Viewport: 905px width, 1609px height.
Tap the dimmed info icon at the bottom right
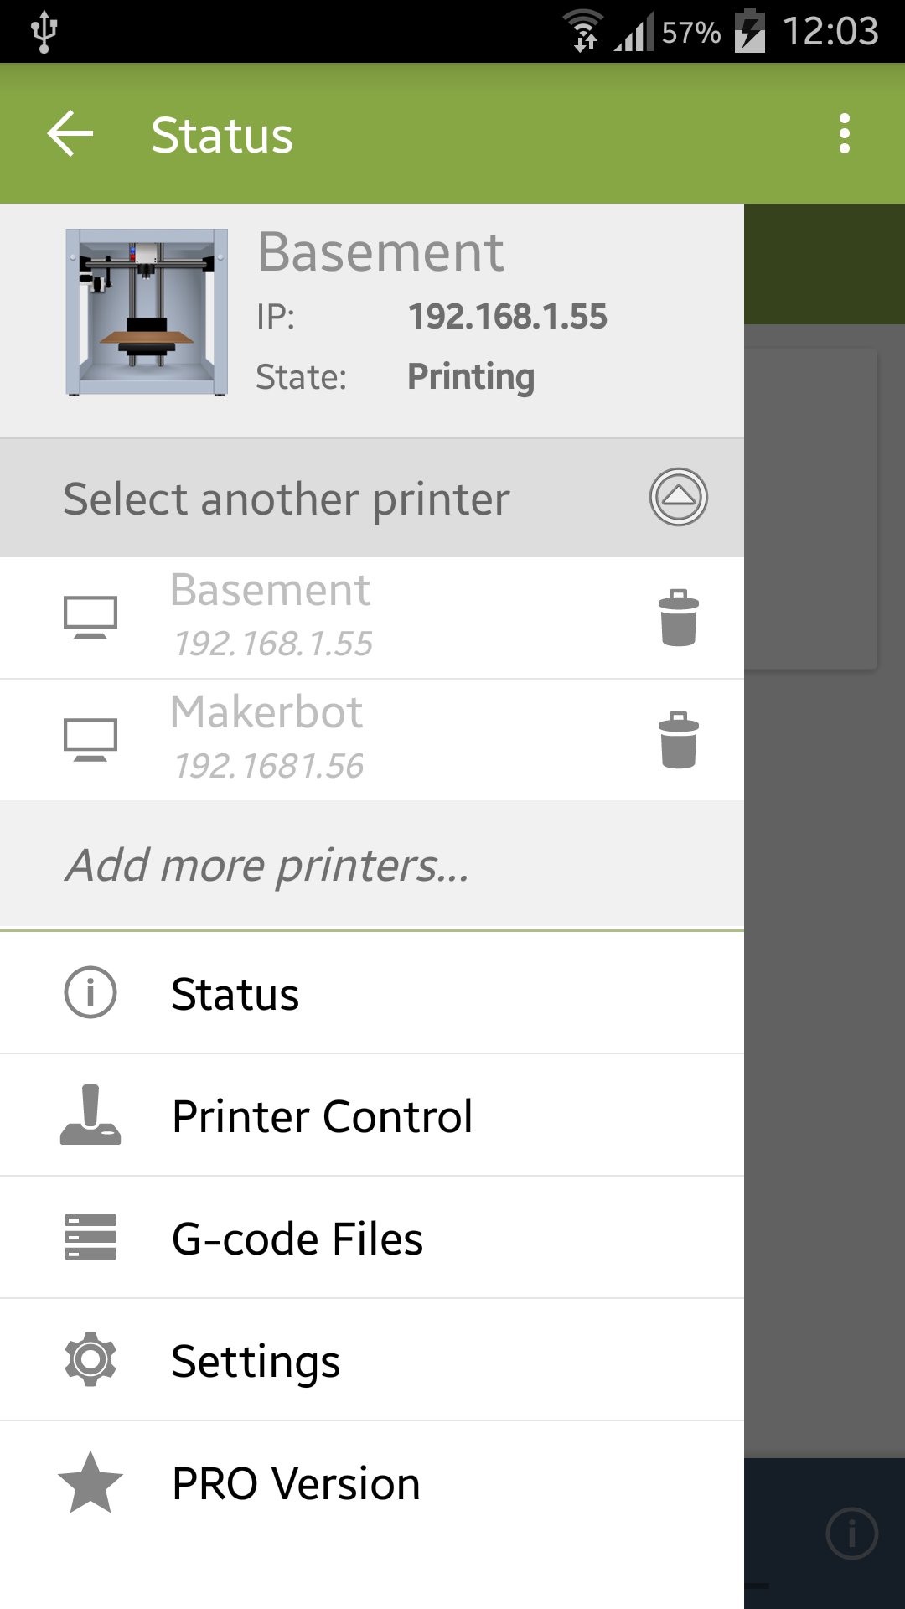(851, 1534)
